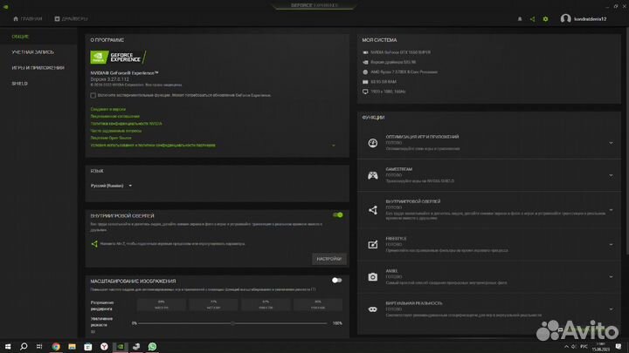Switch the РУС keyboard language indicator
This screenshot has width=629, height=353.
tap(584, 347)
